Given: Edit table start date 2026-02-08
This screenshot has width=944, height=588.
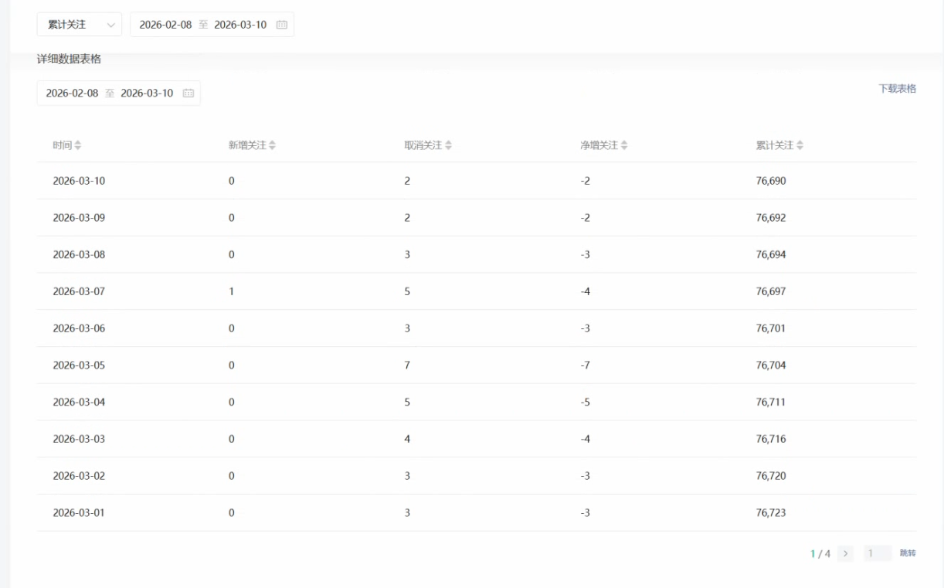Looking at the screenshot, I should (x=72, y=93).
